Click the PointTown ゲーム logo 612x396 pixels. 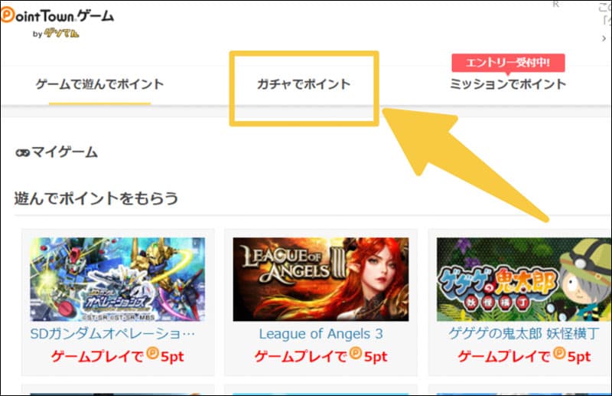[x=57, y=15]
